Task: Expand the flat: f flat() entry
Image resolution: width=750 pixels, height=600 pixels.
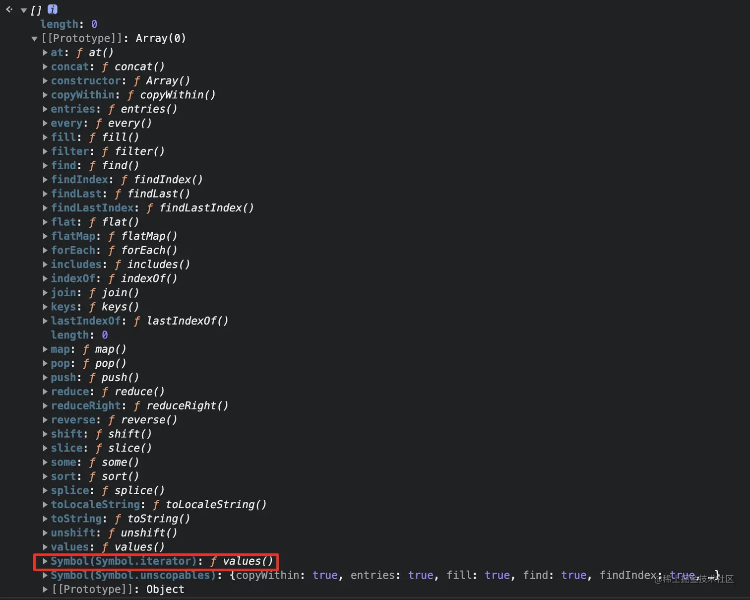Action: 45,222
